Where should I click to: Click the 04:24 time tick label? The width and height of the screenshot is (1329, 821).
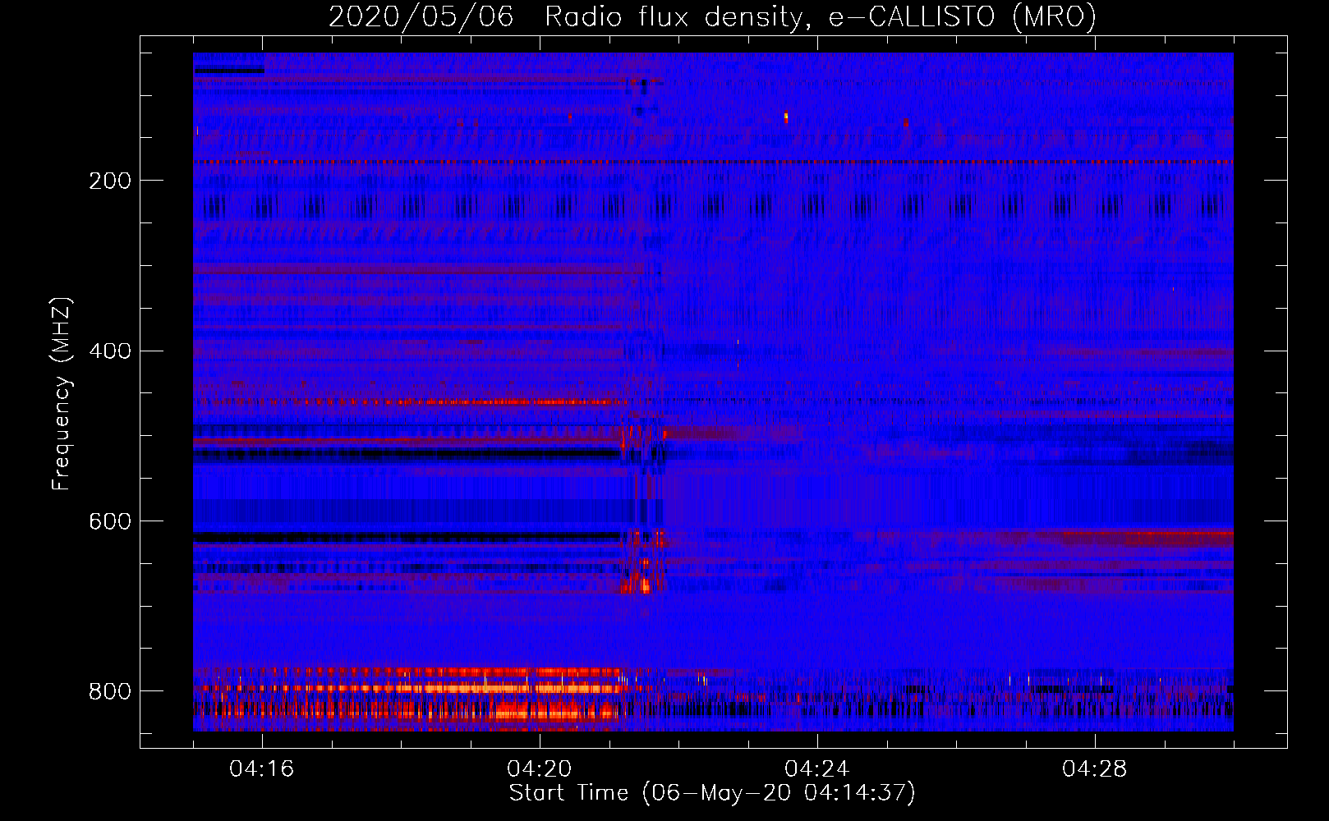817,769
